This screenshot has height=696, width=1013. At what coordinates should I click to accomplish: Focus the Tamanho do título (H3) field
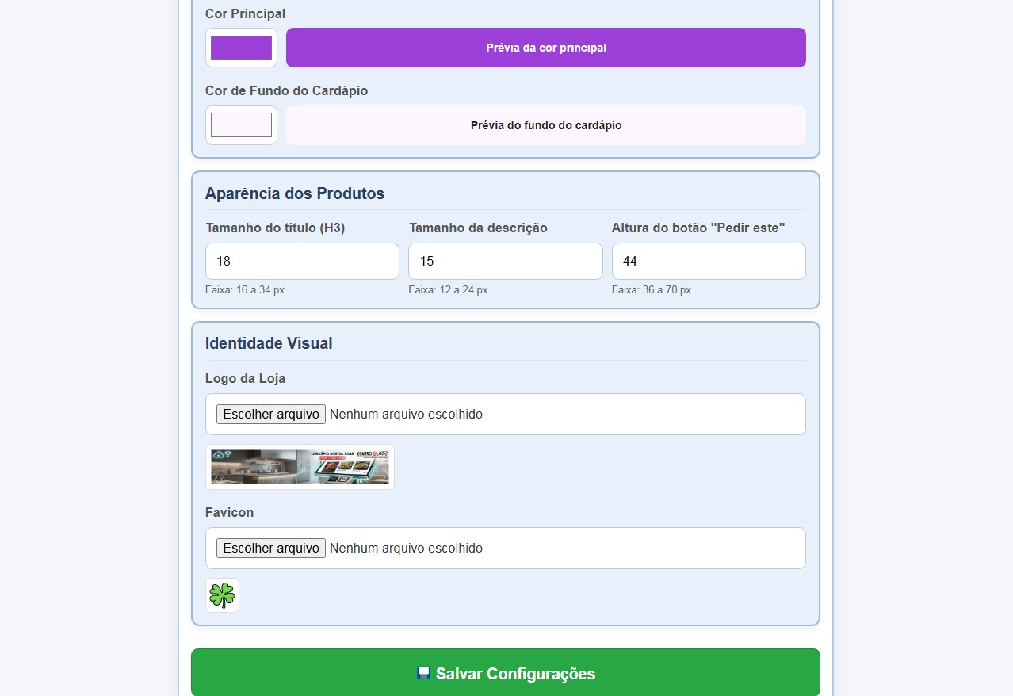(x=302, y=261)
